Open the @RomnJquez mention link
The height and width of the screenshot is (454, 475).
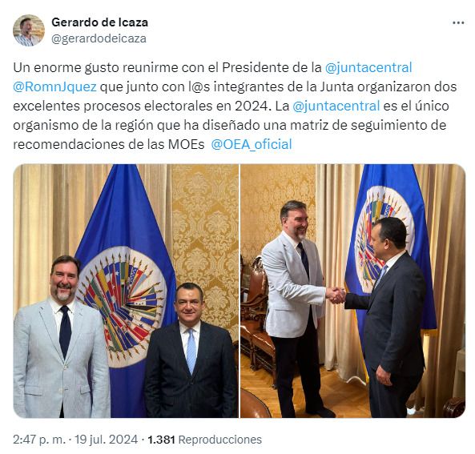tap(54, 86)
